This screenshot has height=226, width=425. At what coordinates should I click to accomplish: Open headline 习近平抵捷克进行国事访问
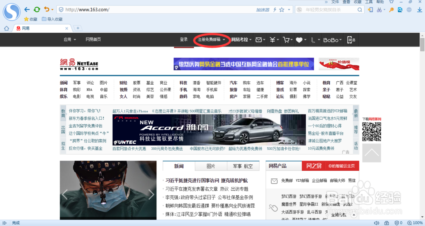(x=192, y=180)
